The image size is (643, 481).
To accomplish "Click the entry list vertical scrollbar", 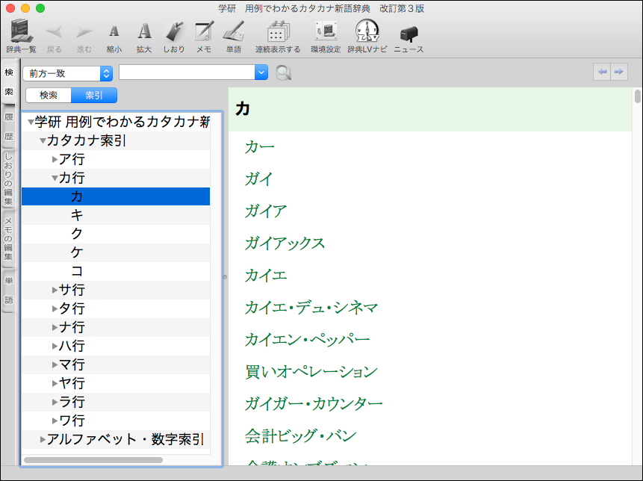I will click(637, 96).
